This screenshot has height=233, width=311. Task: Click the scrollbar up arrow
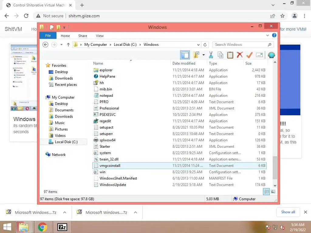click(275, 62)
